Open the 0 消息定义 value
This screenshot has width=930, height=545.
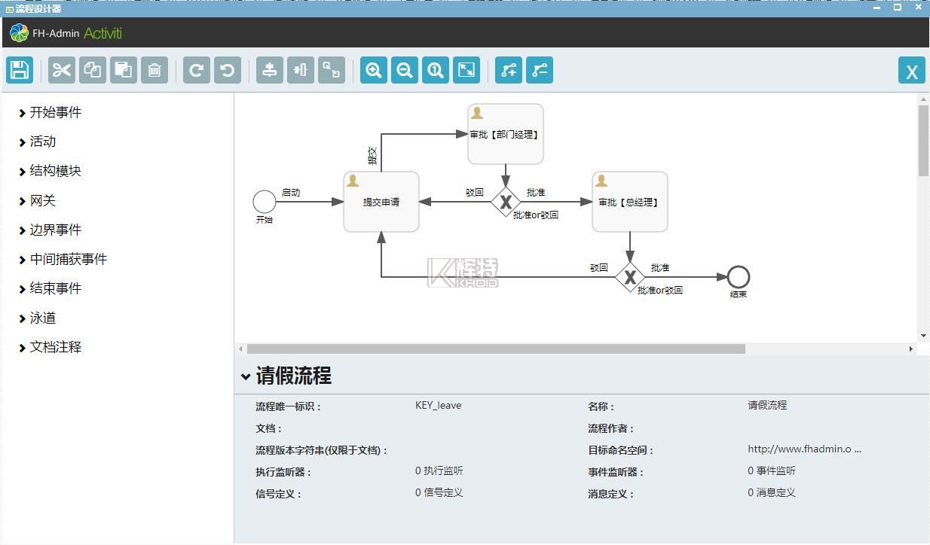click(772, 492)
